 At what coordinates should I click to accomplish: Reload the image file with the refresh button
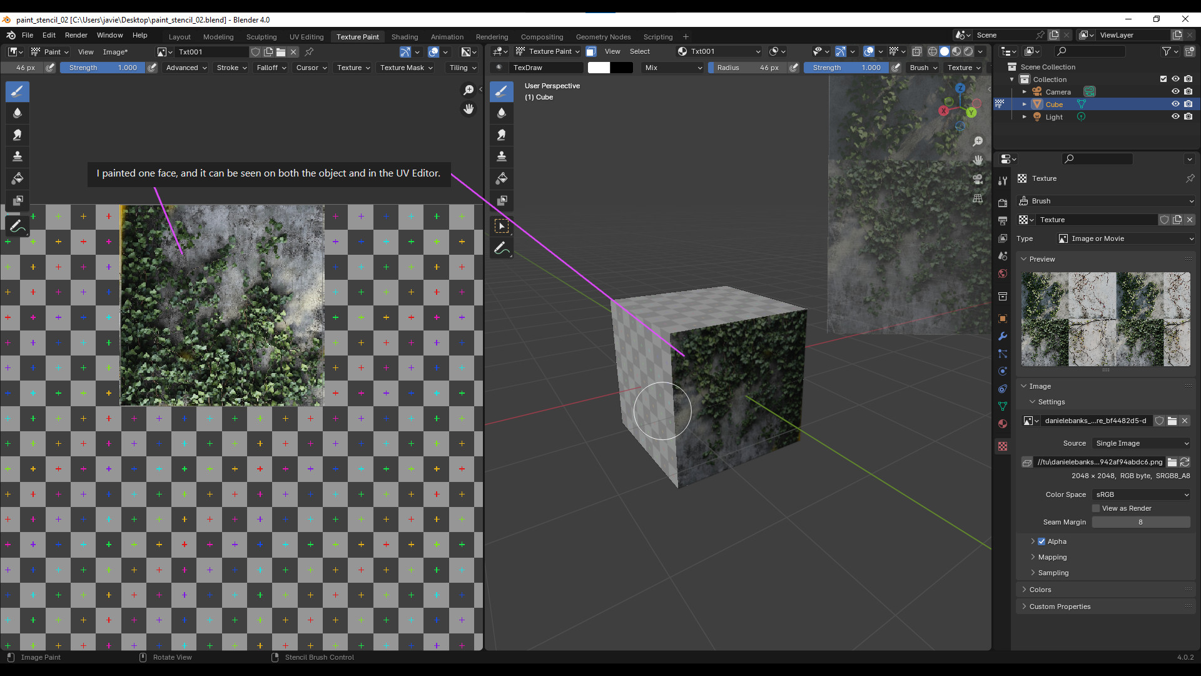click(x=1185, y=462)
